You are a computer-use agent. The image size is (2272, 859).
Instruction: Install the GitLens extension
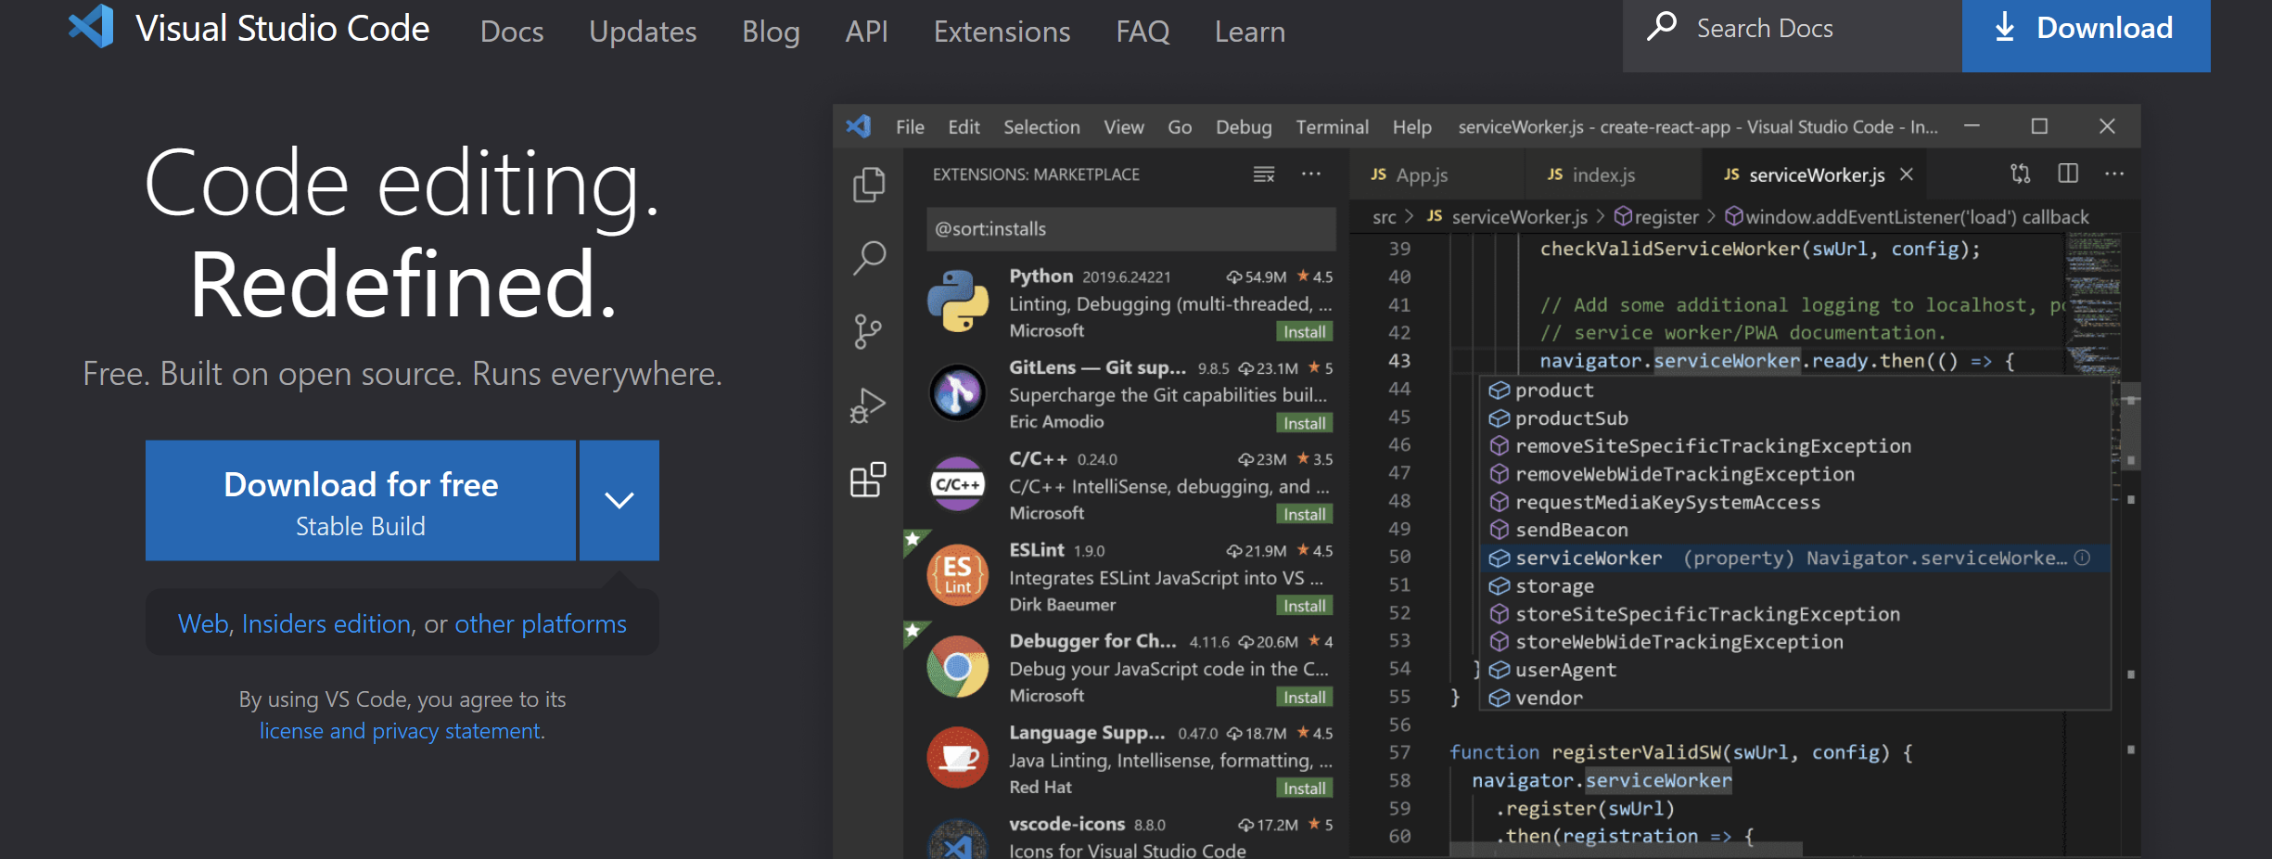(x=1304, y=423)
